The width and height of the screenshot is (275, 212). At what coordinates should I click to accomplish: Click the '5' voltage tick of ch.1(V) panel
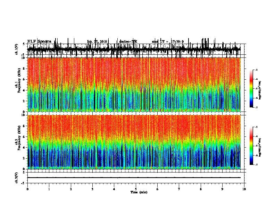[24, 44]
